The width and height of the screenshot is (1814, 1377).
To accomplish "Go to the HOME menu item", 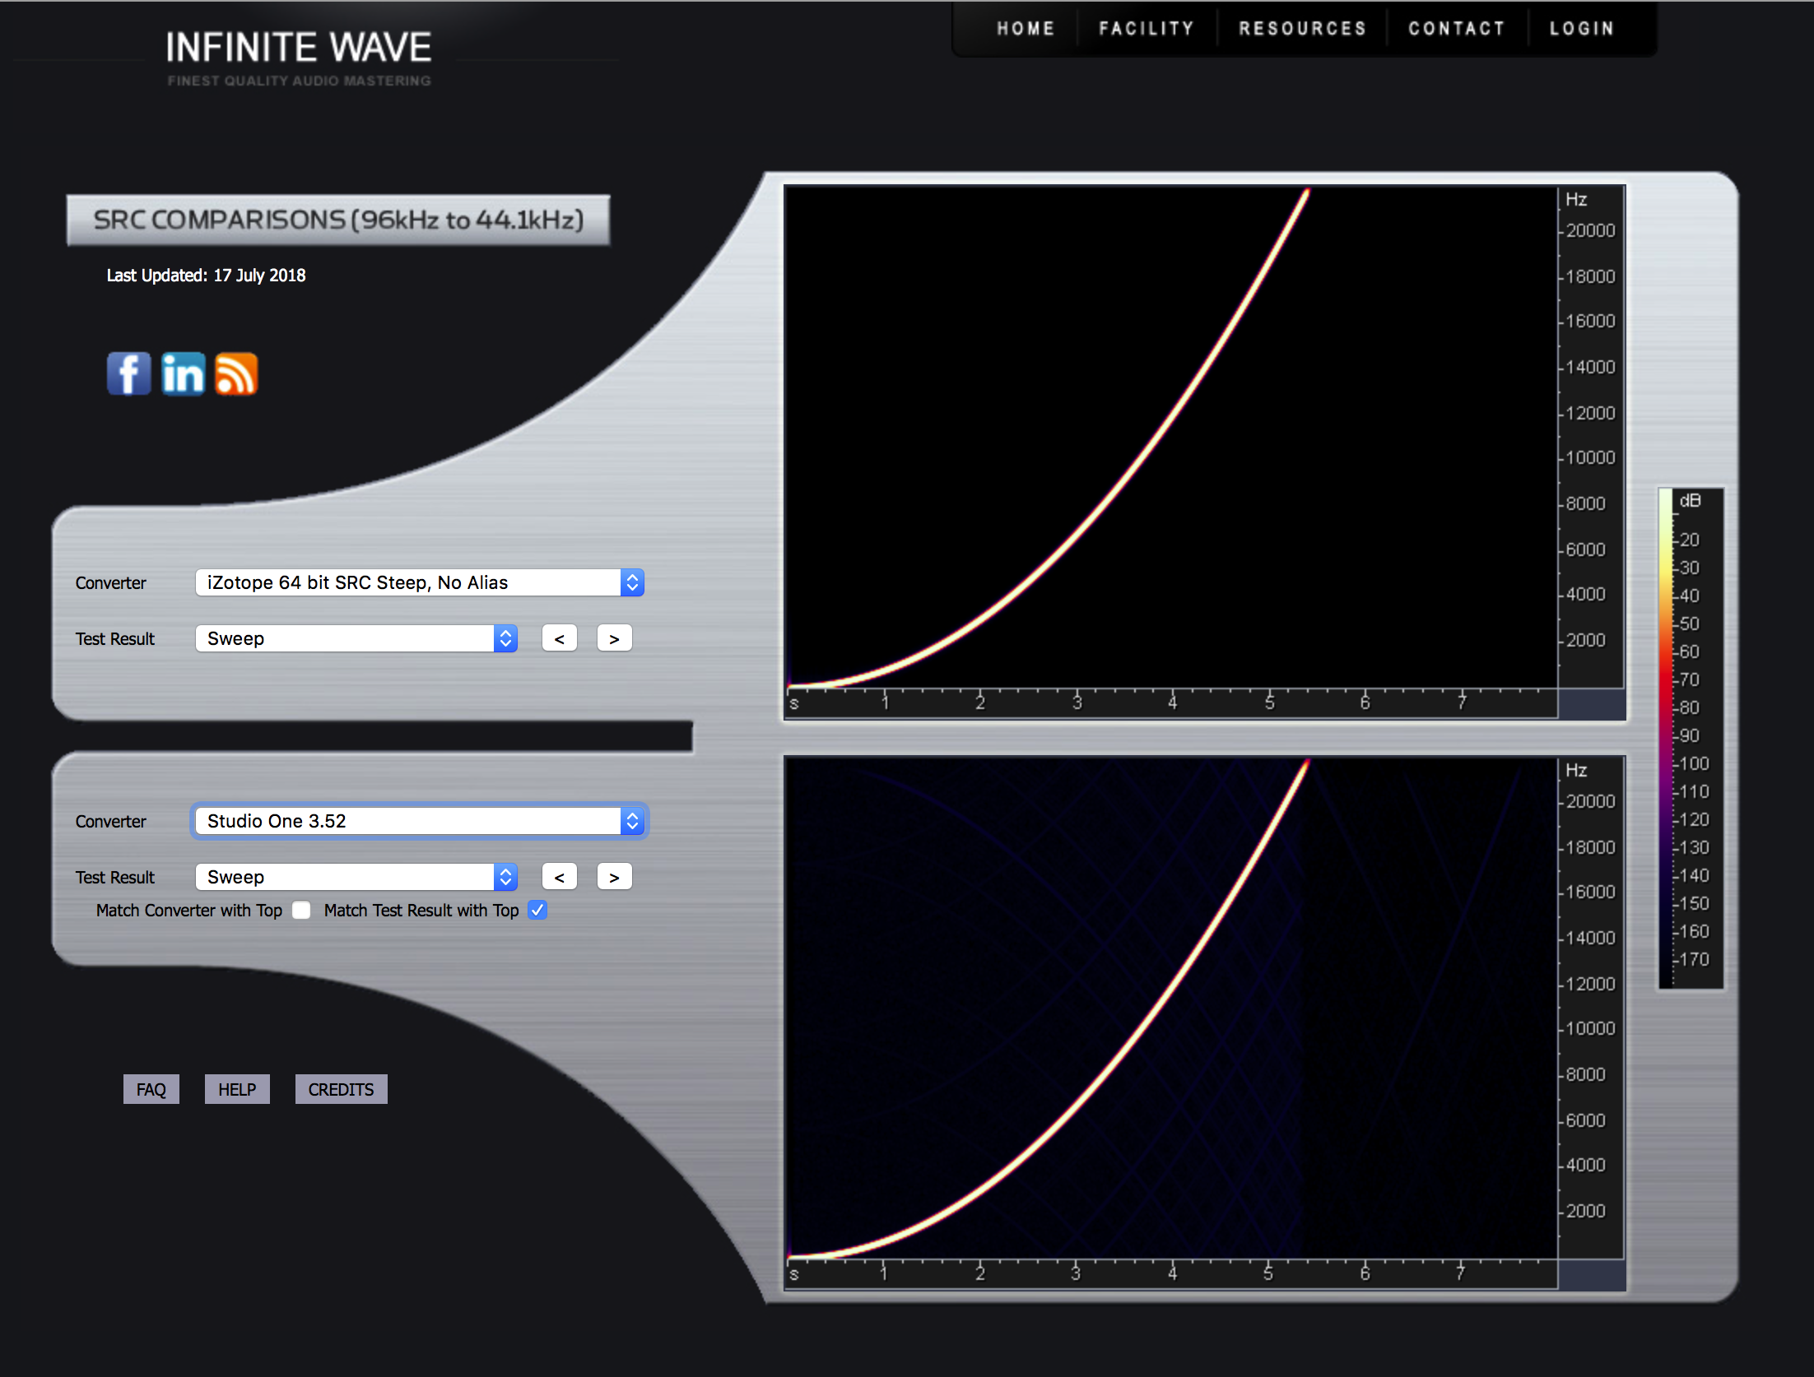I will pos(1026,29).
